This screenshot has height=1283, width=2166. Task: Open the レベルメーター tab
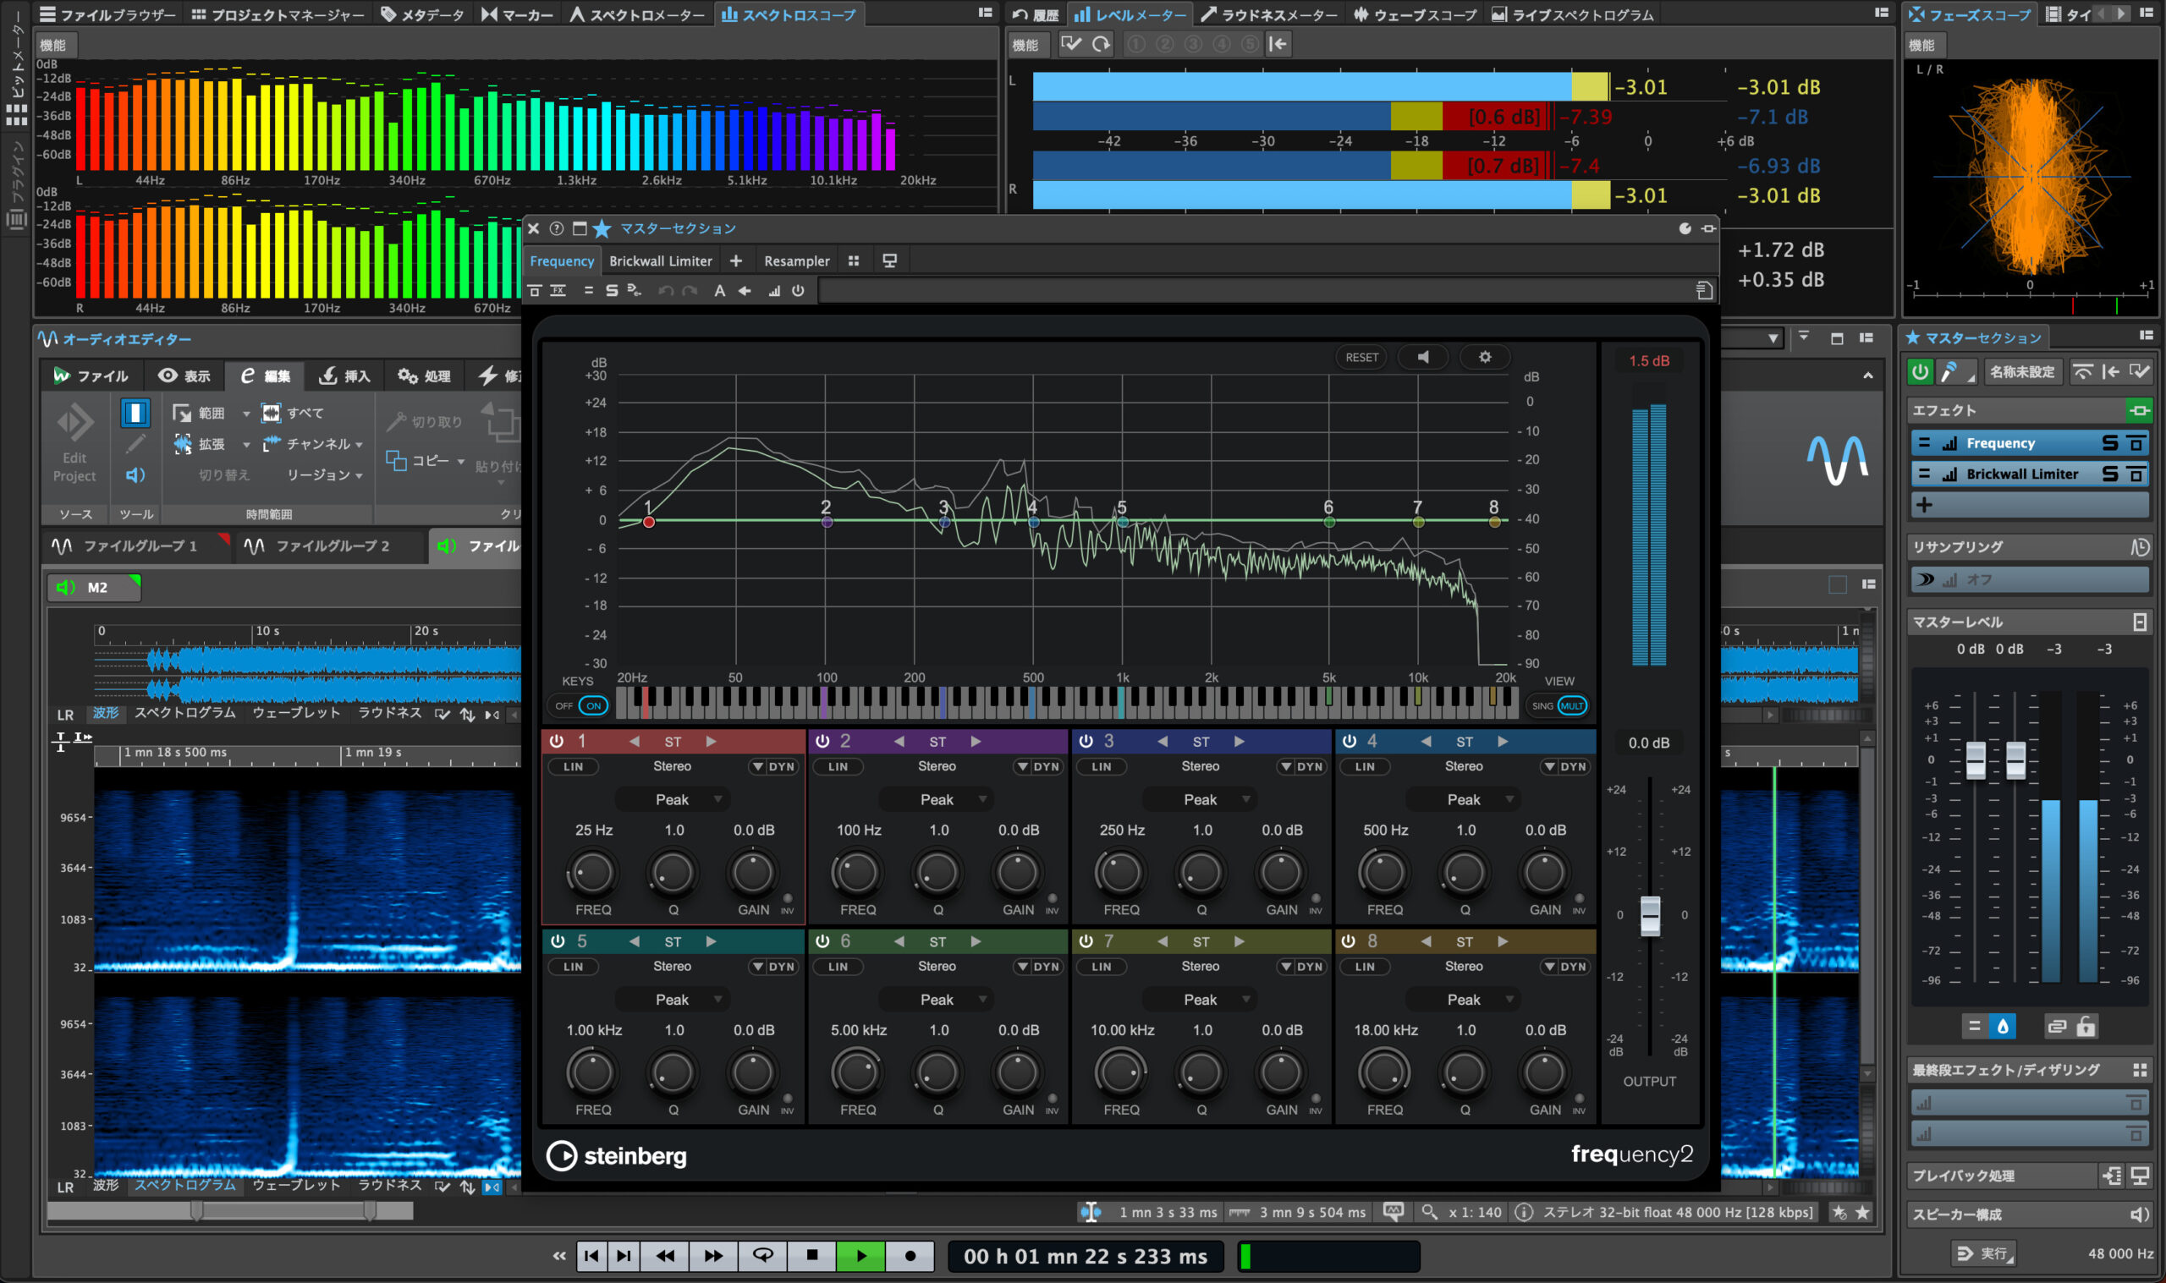point(1131,14)
